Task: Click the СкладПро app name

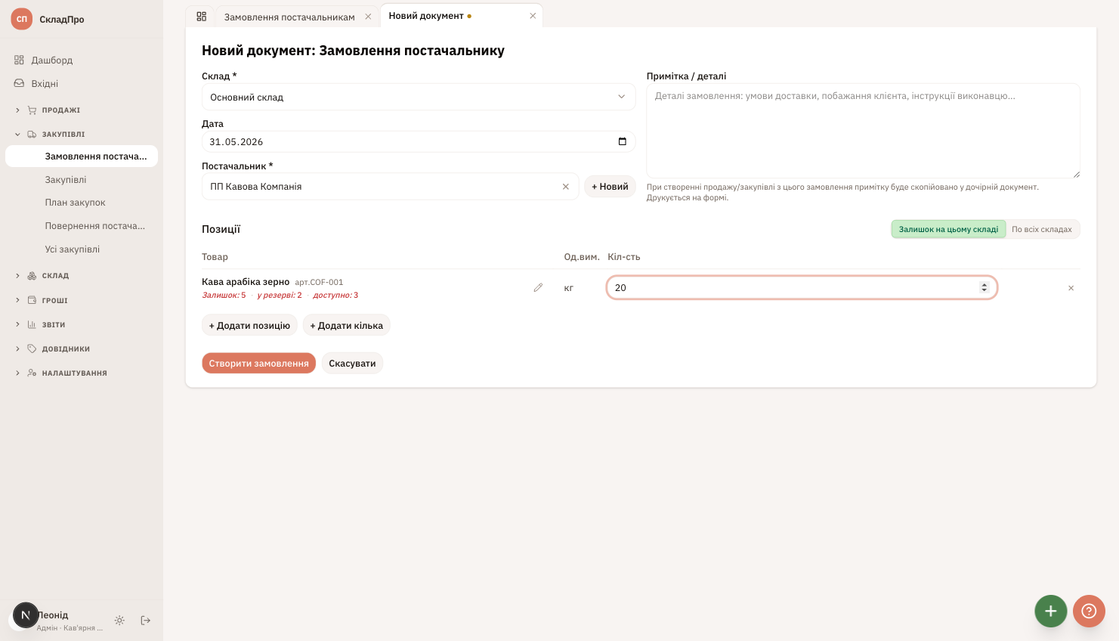Action: coord(62,20)
